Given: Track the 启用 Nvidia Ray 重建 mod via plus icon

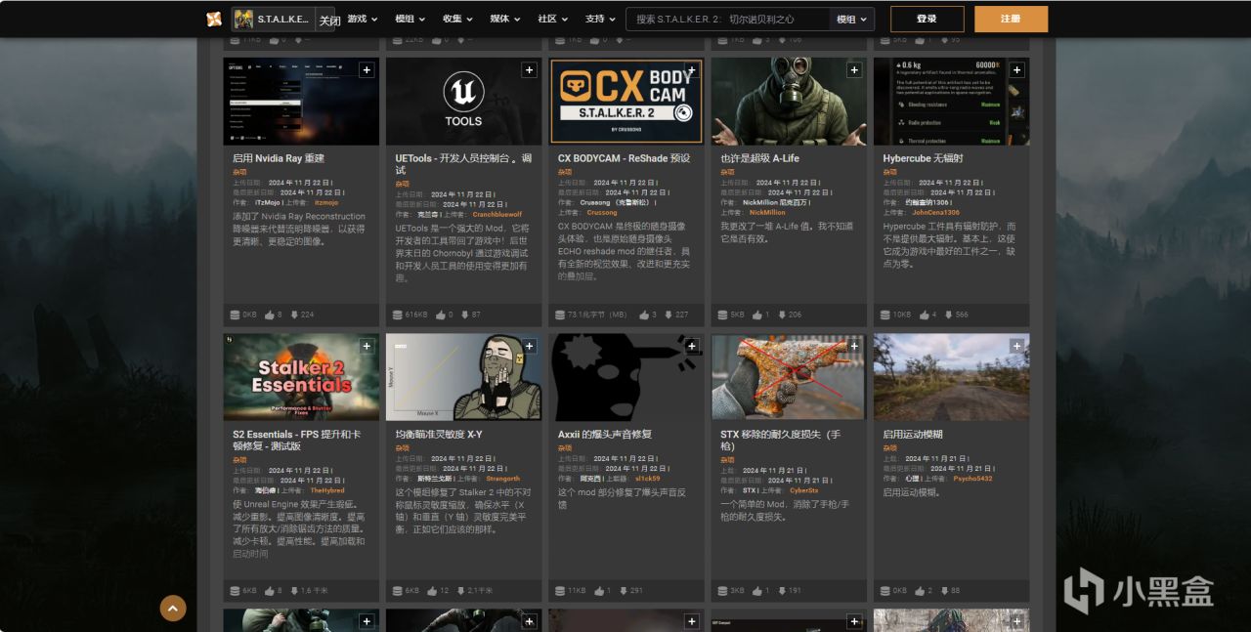Looking at the screenshot, I should 367,70.
